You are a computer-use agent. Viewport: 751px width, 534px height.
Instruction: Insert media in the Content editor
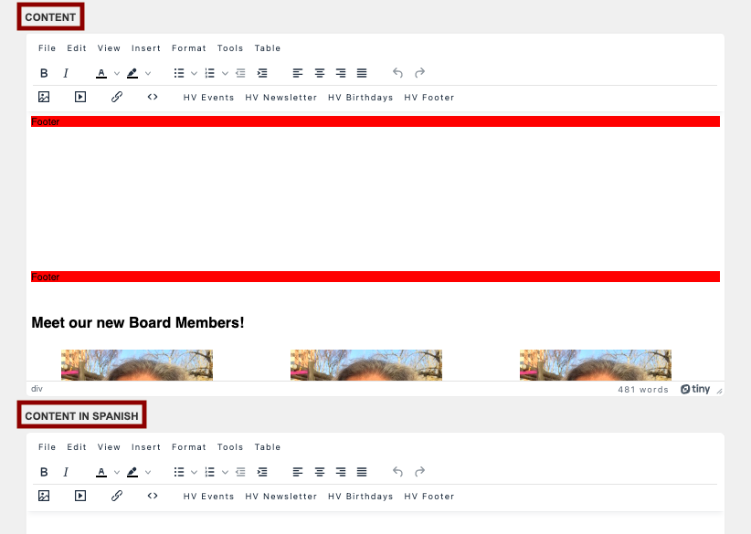coord(80,97)
